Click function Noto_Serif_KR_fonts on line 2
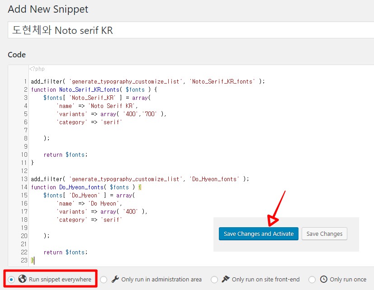The width and height of the screenshot is (374, 290). [94, 89]
